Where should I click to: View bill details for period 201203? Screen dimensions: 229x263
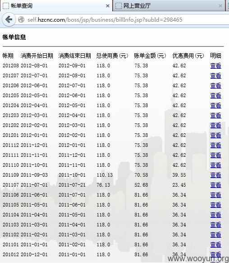(x=215, y=115)
